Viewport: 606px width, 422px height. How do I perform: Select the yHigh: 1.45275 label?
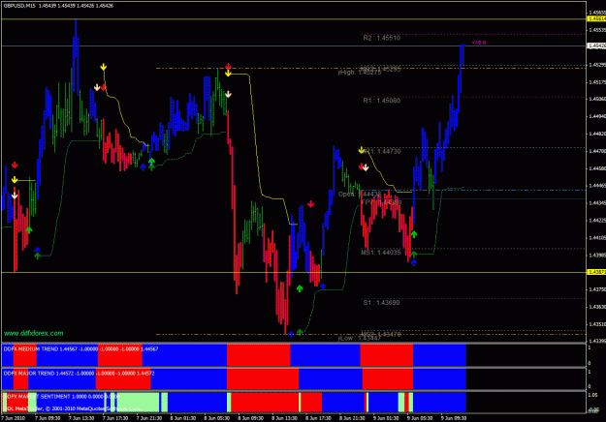360,73
